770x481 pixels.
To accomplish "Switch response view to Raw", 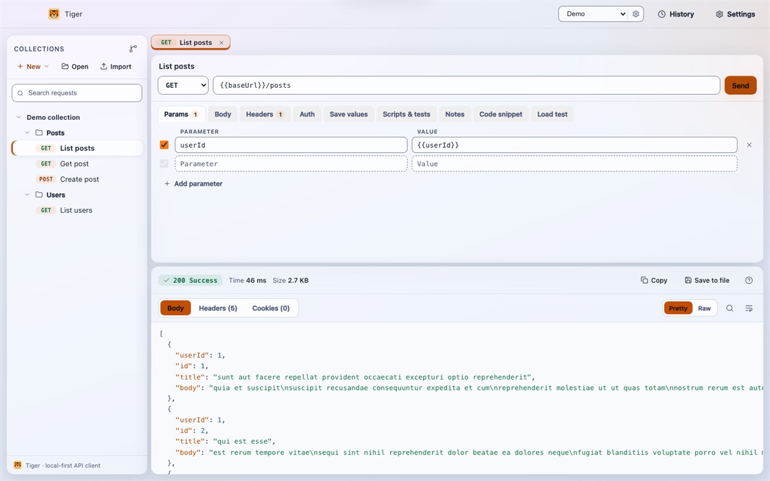I will [705, 309].
